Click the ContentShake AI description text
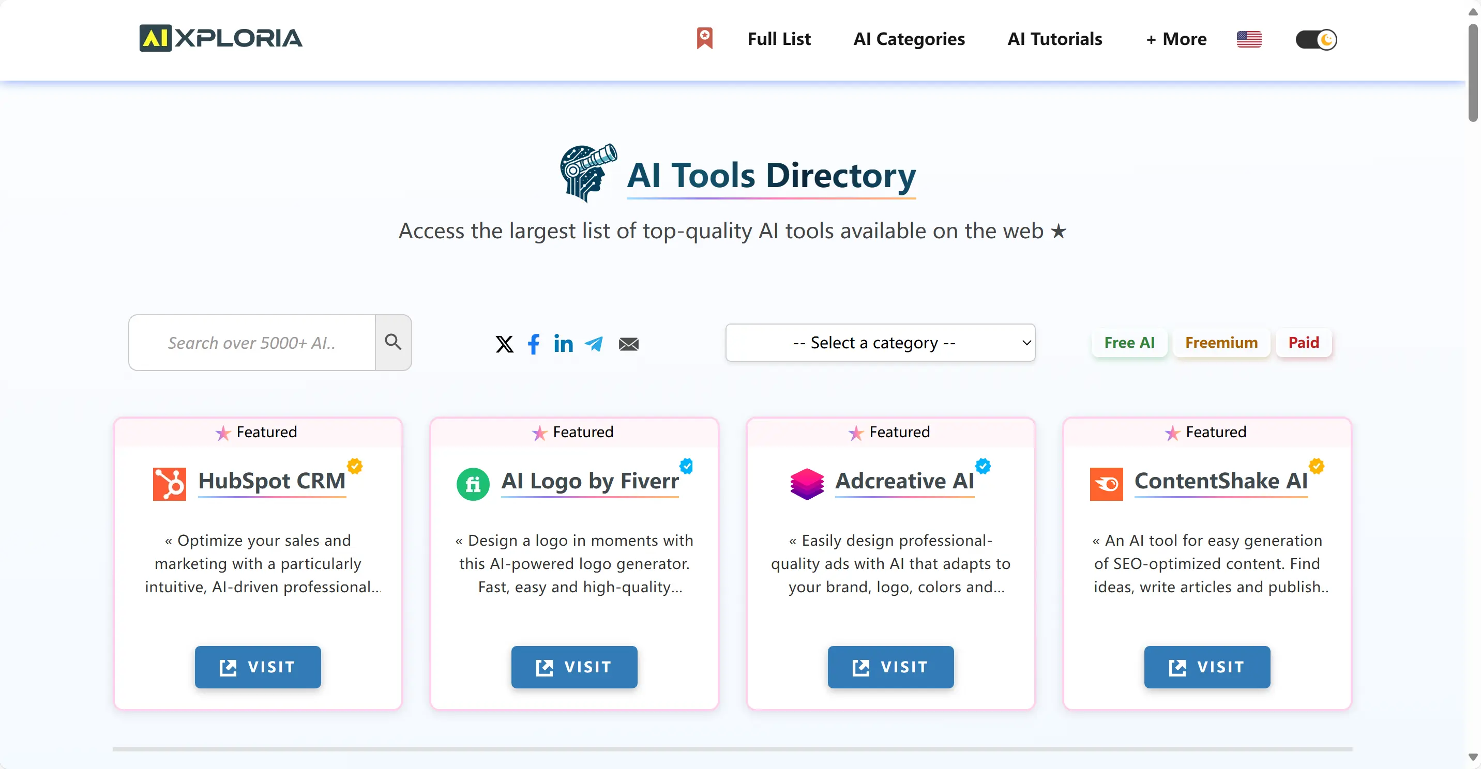Image resolution: width=1481 pixels, height=769 pixels. coord(1211,563)
